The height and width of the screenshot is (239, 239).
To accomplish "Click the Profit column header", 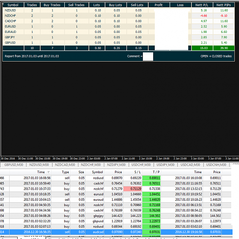I will (x=159, y=5).
